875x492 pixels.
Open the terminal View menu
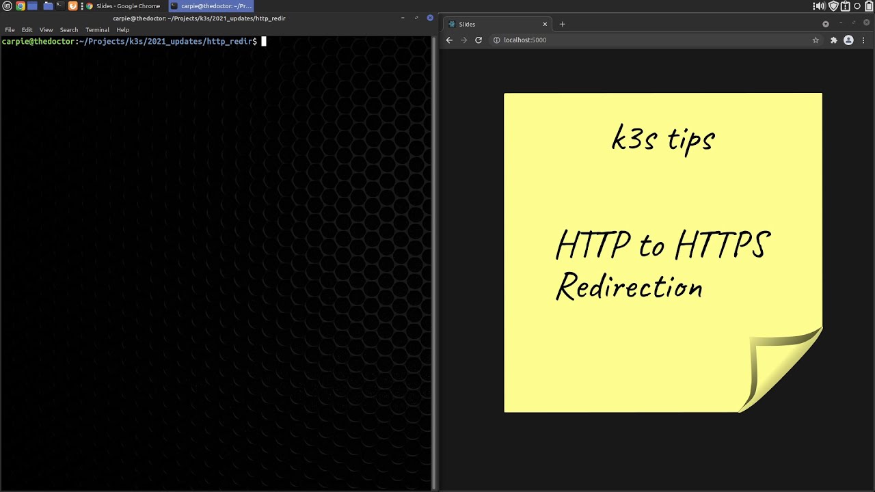click(46, 30)
